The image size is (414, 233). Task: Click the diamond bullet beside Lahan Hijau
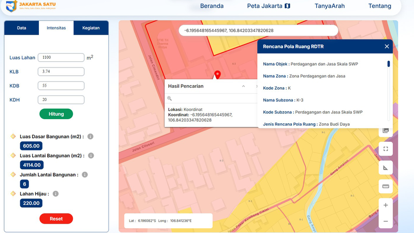13,193
